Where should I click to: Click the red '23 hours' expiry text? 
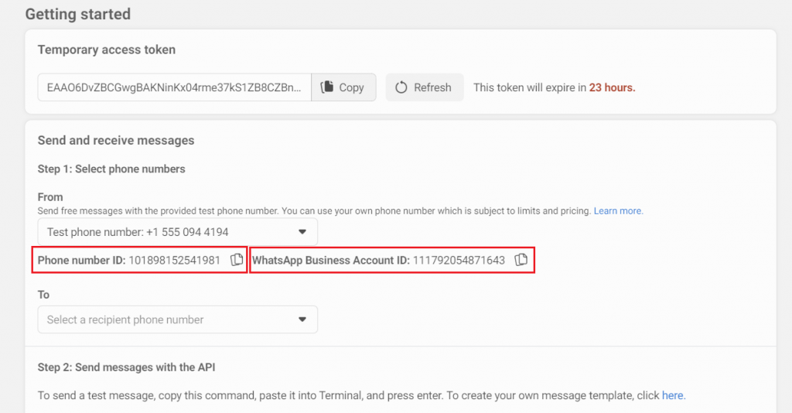click(612, 87)
